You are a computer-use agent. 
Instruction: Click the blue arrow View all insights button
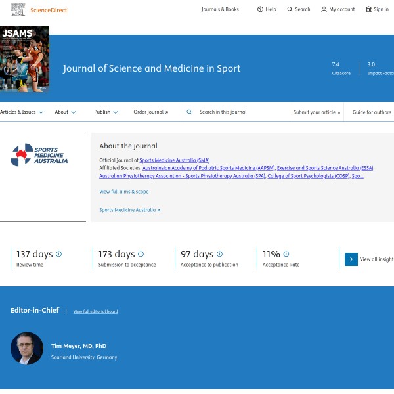point(351,259)
